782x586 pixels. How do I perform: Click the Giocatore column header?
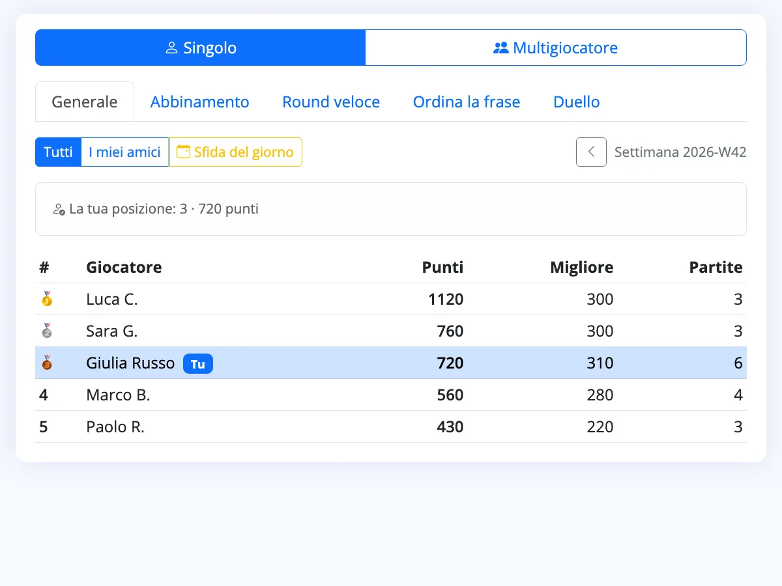(124, 267)
